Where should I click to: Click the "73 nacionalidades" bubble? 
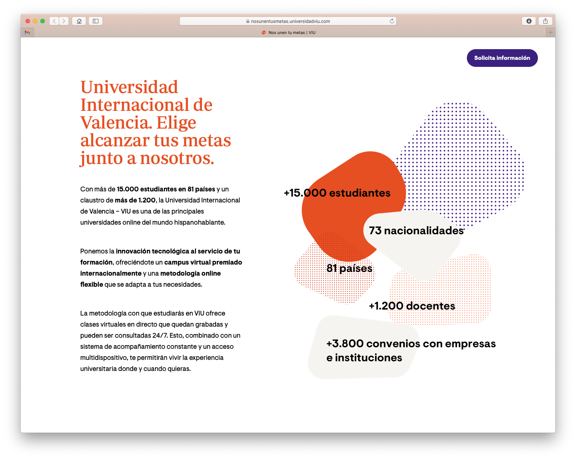416,231
